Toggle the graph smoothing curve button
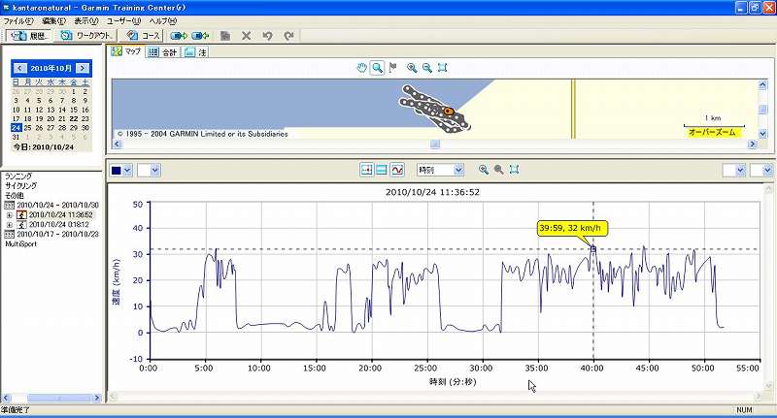The width and height of the screenshot is (777, 418). pyautogui.click(x=397, y=170)
